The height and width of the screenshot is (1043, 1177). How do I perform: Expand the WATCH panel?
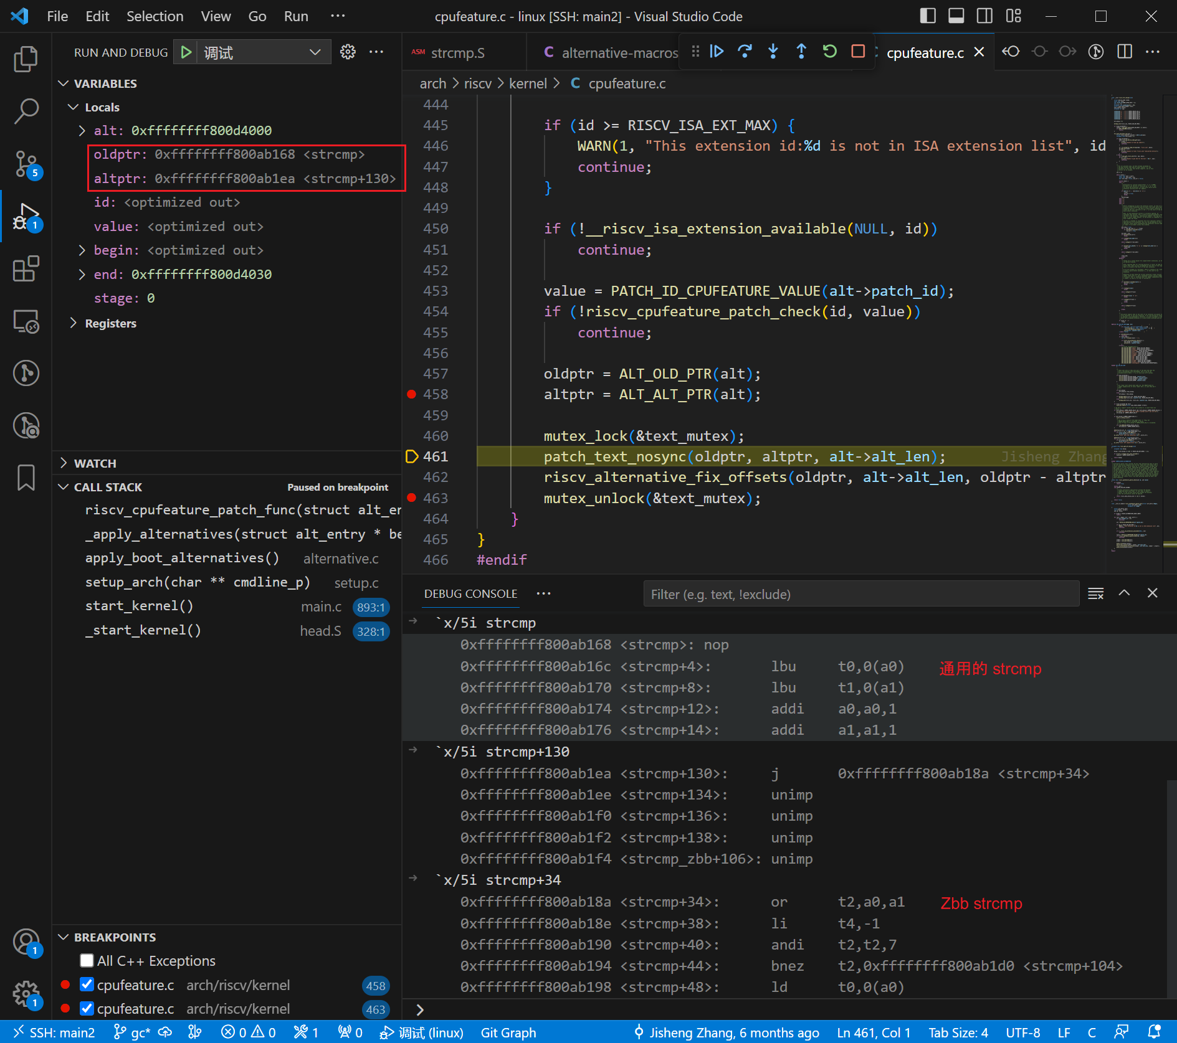pyautogui.click(x=95, y=463)
